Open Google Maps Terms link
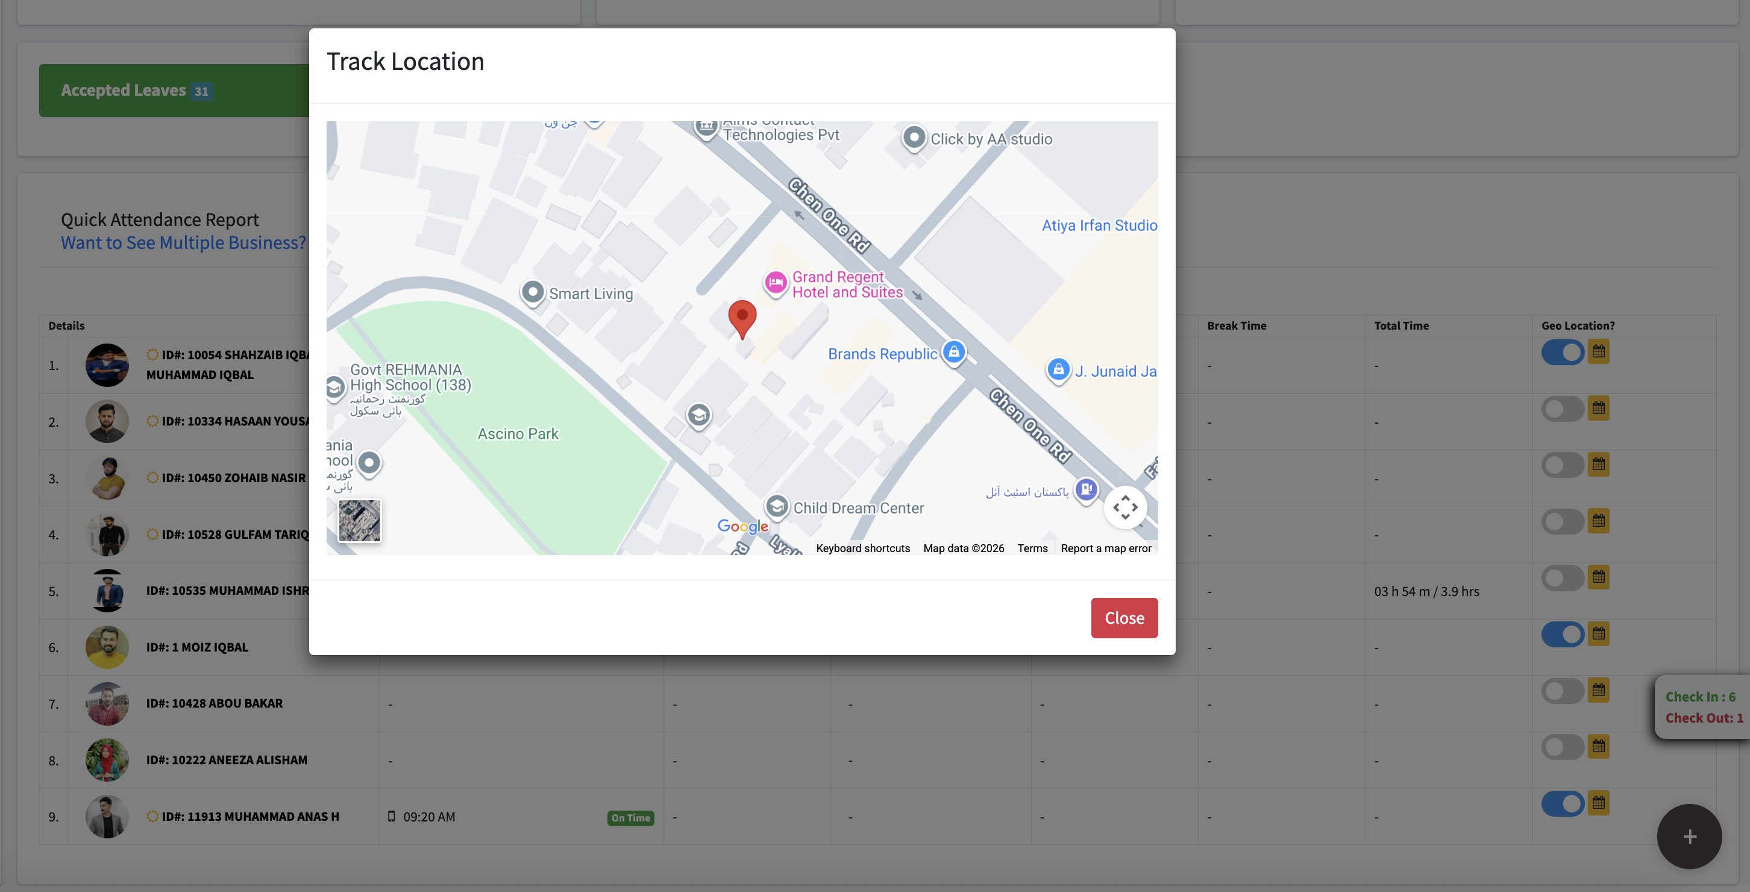The width and height of the screenshot is (1750, 892). pyautogui.click(x=1032, y=548)
